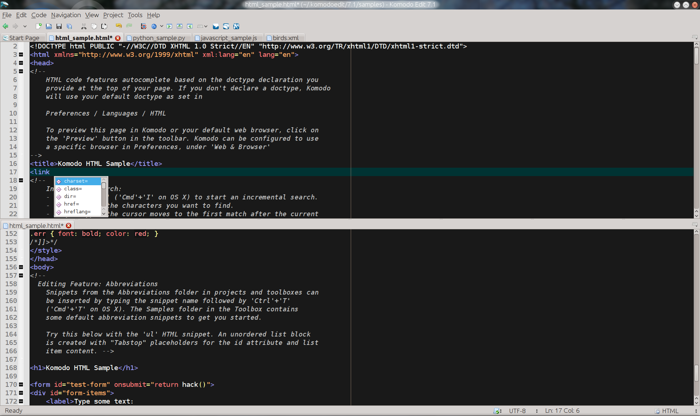Click the lifesaver Help icon in toolbar

(144, 26)
